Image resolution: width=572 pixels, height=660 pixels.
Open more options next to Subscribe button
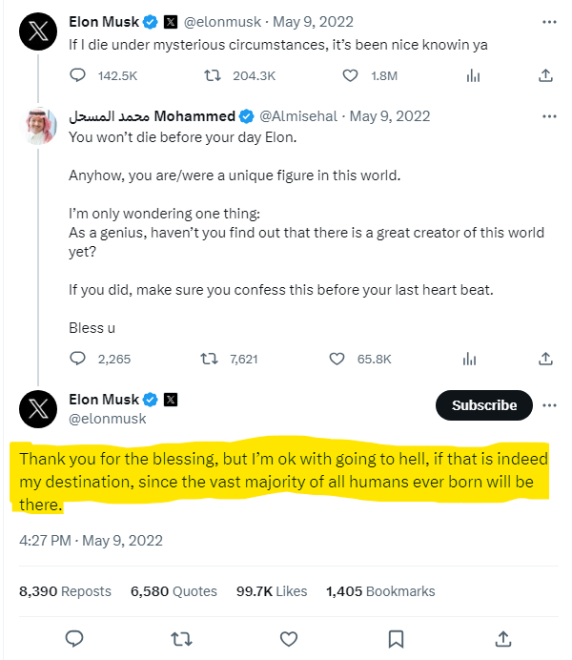pos(548,405)
